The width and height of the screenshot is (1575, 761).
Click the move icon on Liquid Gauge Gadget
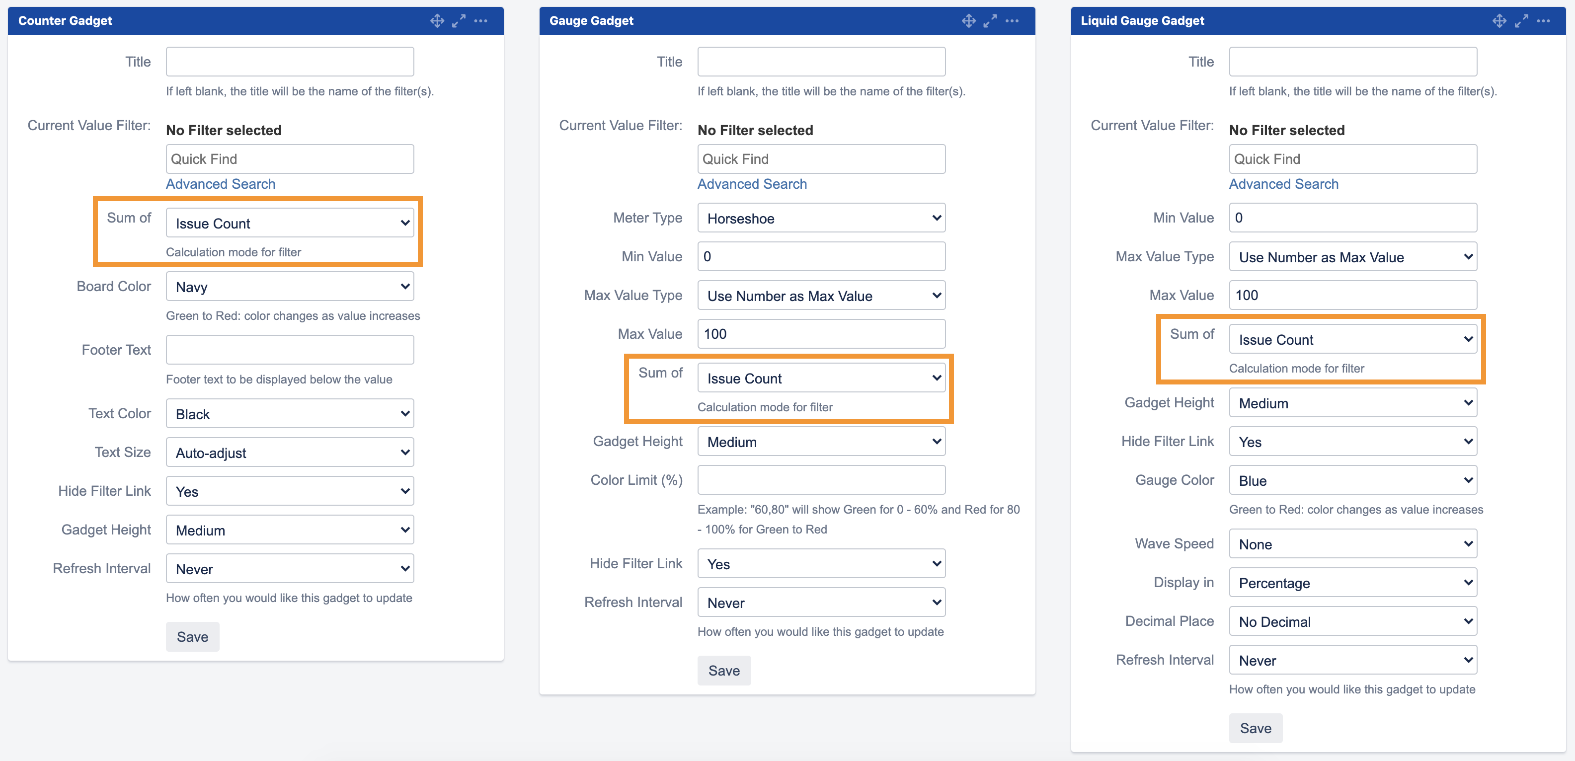(1499, 21)
